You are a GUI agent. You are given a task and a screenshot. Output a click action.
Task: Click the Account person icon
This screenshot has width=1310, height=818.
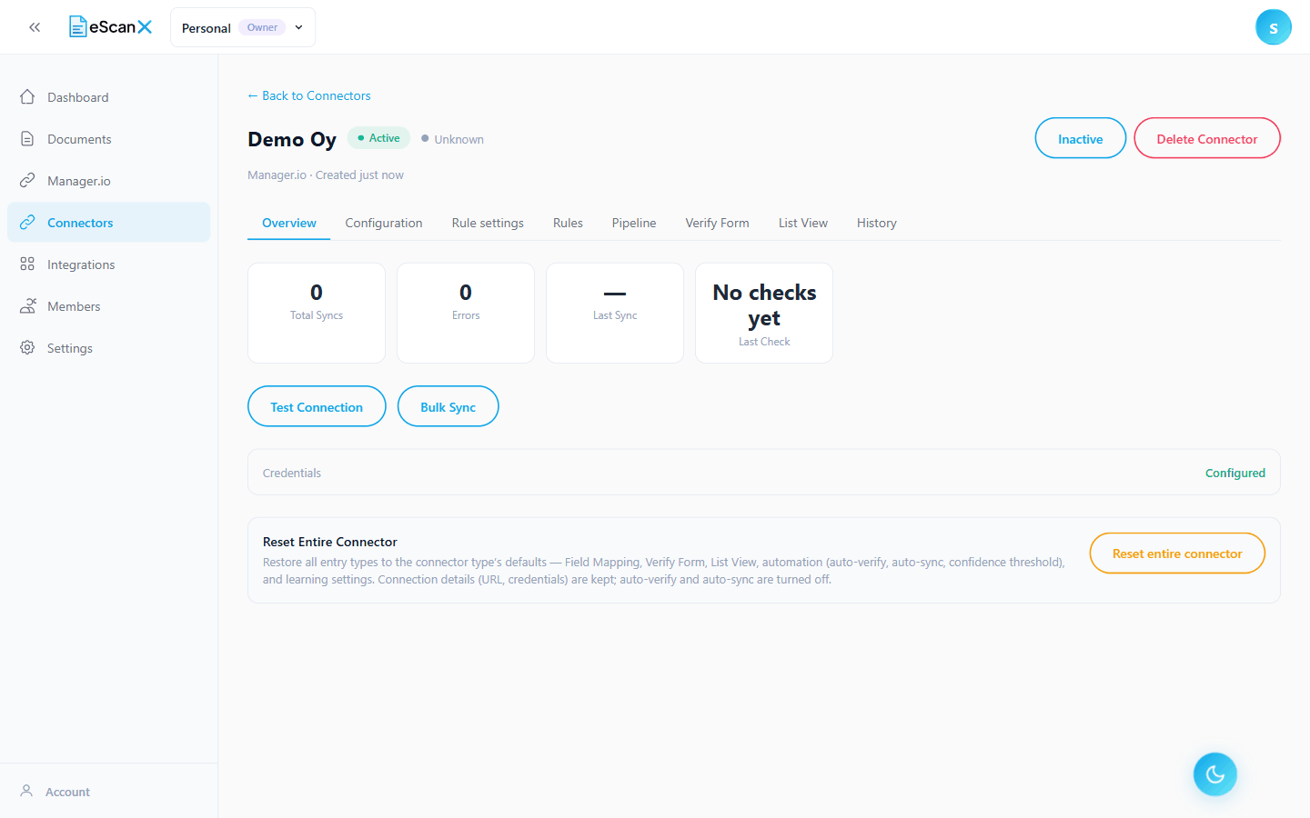pyautogui.click(x=27, y=792)
